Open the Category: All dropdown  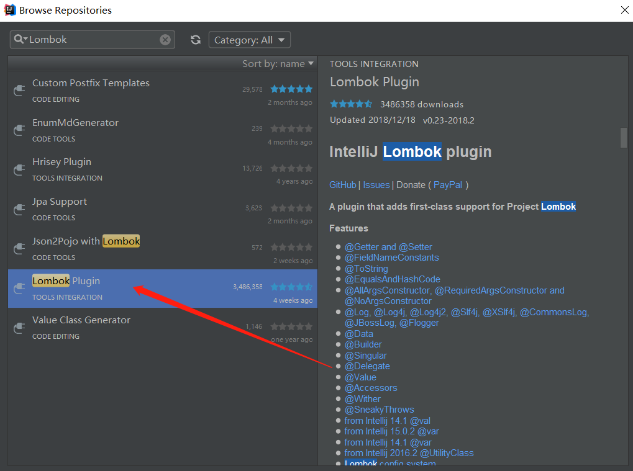[250, 40]
